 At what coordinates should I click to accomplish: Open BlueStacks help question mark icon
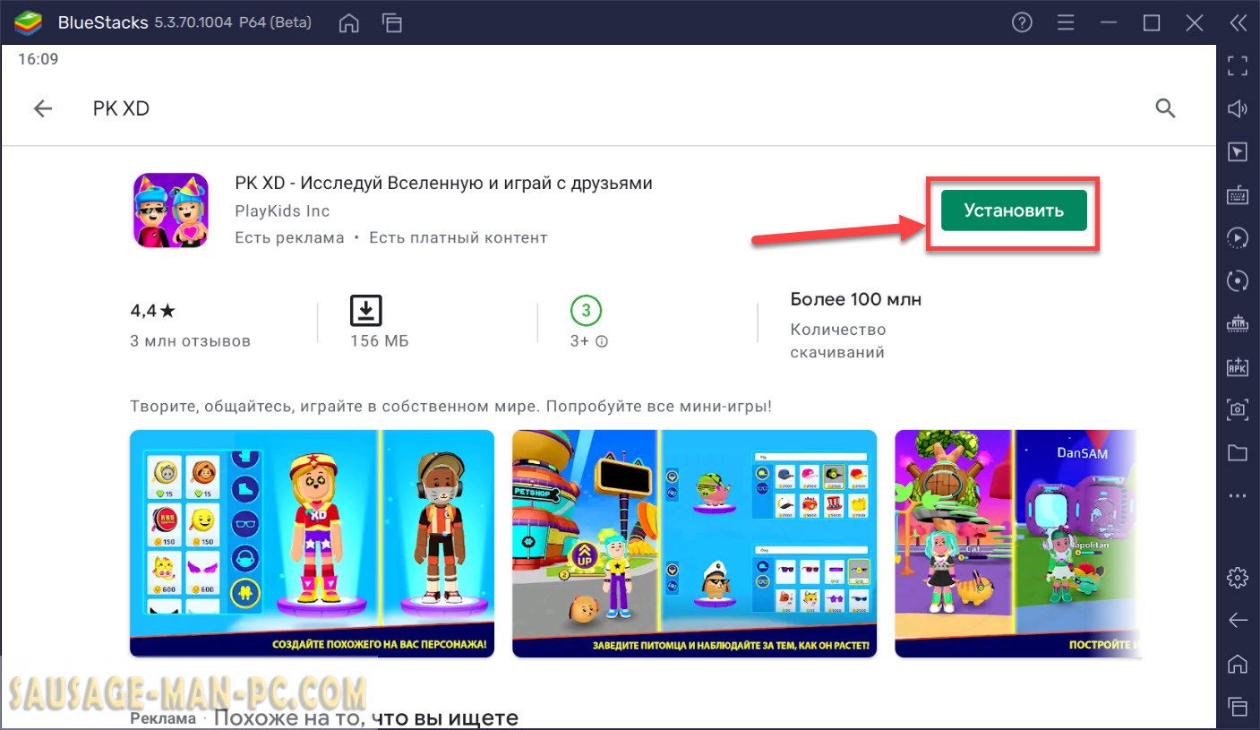[1022, 22]
